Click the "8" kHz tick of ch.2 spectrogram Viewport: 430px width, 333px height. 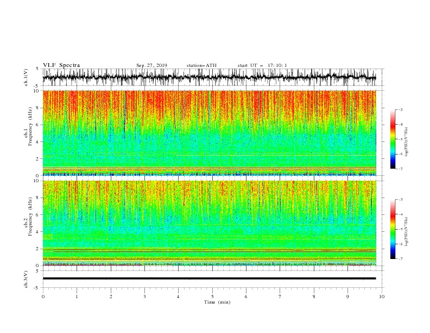tap(37, 198)
